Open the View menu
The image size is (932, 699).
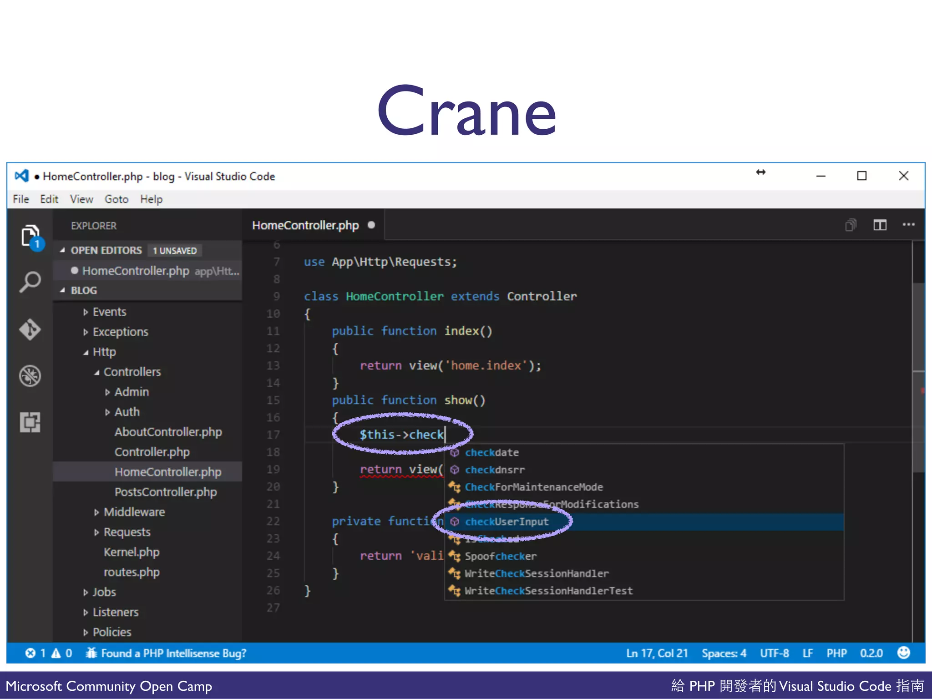click(81, 199)
